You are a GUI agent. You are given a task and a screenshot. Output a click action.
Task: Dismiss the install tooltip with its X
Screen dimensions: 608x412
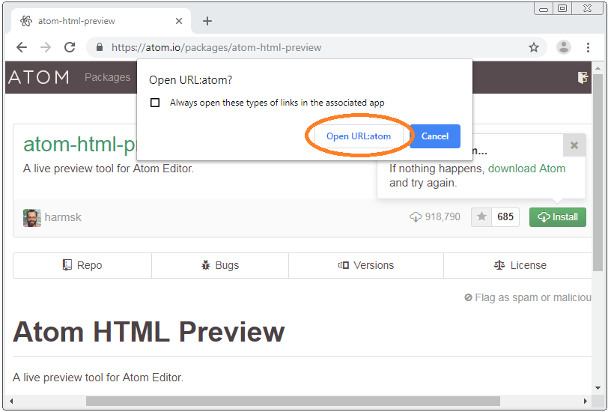coord(574,145)
